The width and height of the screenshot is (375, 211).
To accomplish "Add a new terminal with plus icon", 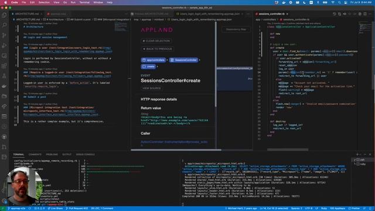I will coord(357,155).
